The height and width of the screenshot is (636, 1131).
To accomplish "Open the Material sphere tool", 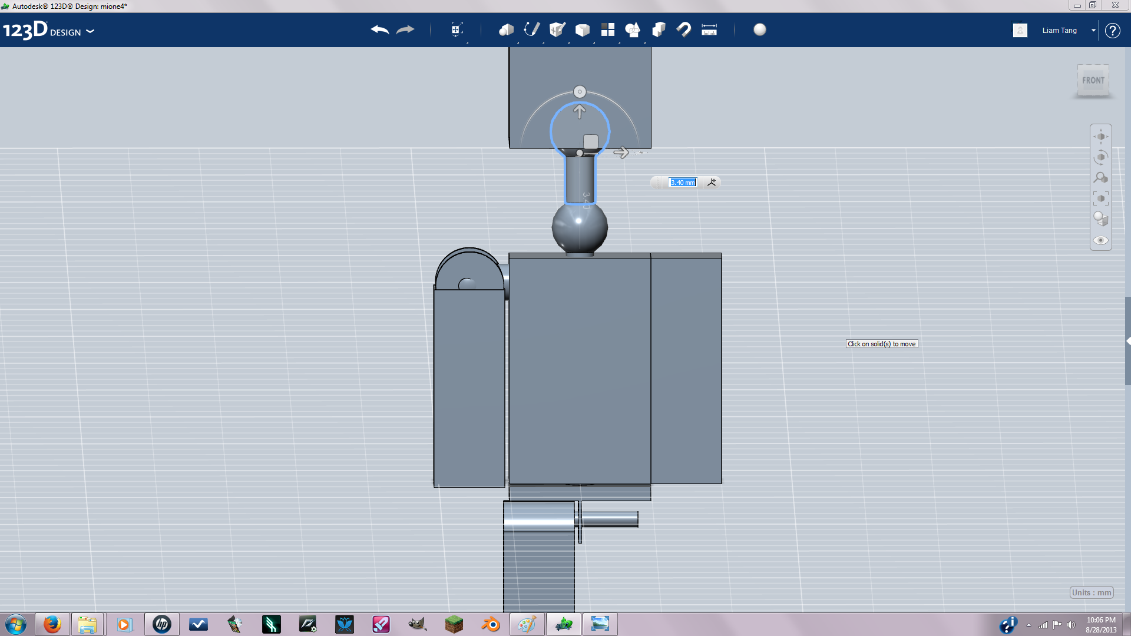I will (760, 29).
